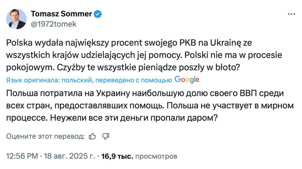The width and height of the screenshot is (302, 169).
Task: Like the translation with thumbs up
Action: pos(92,136)
